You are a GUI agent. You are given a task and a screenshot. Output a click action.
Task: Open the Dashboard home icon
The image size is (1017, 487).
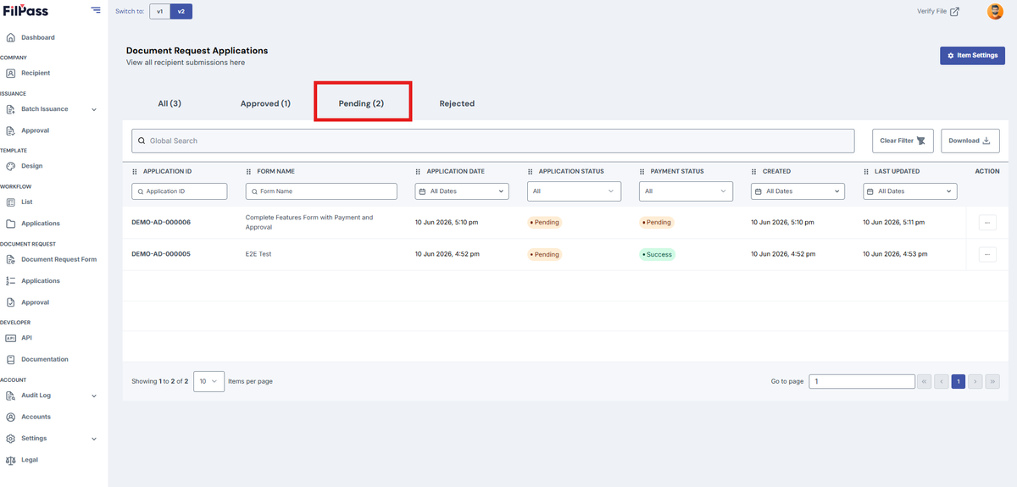(11, 37)
